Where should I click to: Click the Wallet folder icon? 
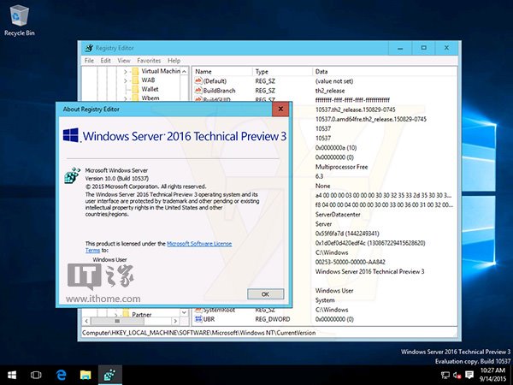click(135, 89)
